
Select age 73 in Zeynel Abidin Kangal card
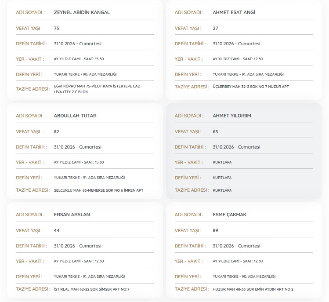(56, 28)
